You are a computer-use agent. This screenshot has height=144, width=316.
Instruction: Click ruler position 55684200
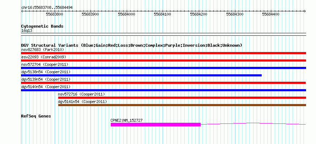point(199,14)
